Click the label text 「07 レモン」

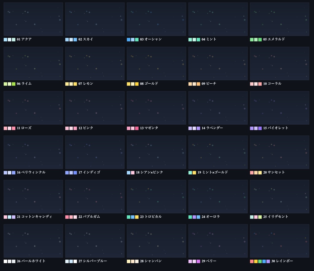(86, 84)
